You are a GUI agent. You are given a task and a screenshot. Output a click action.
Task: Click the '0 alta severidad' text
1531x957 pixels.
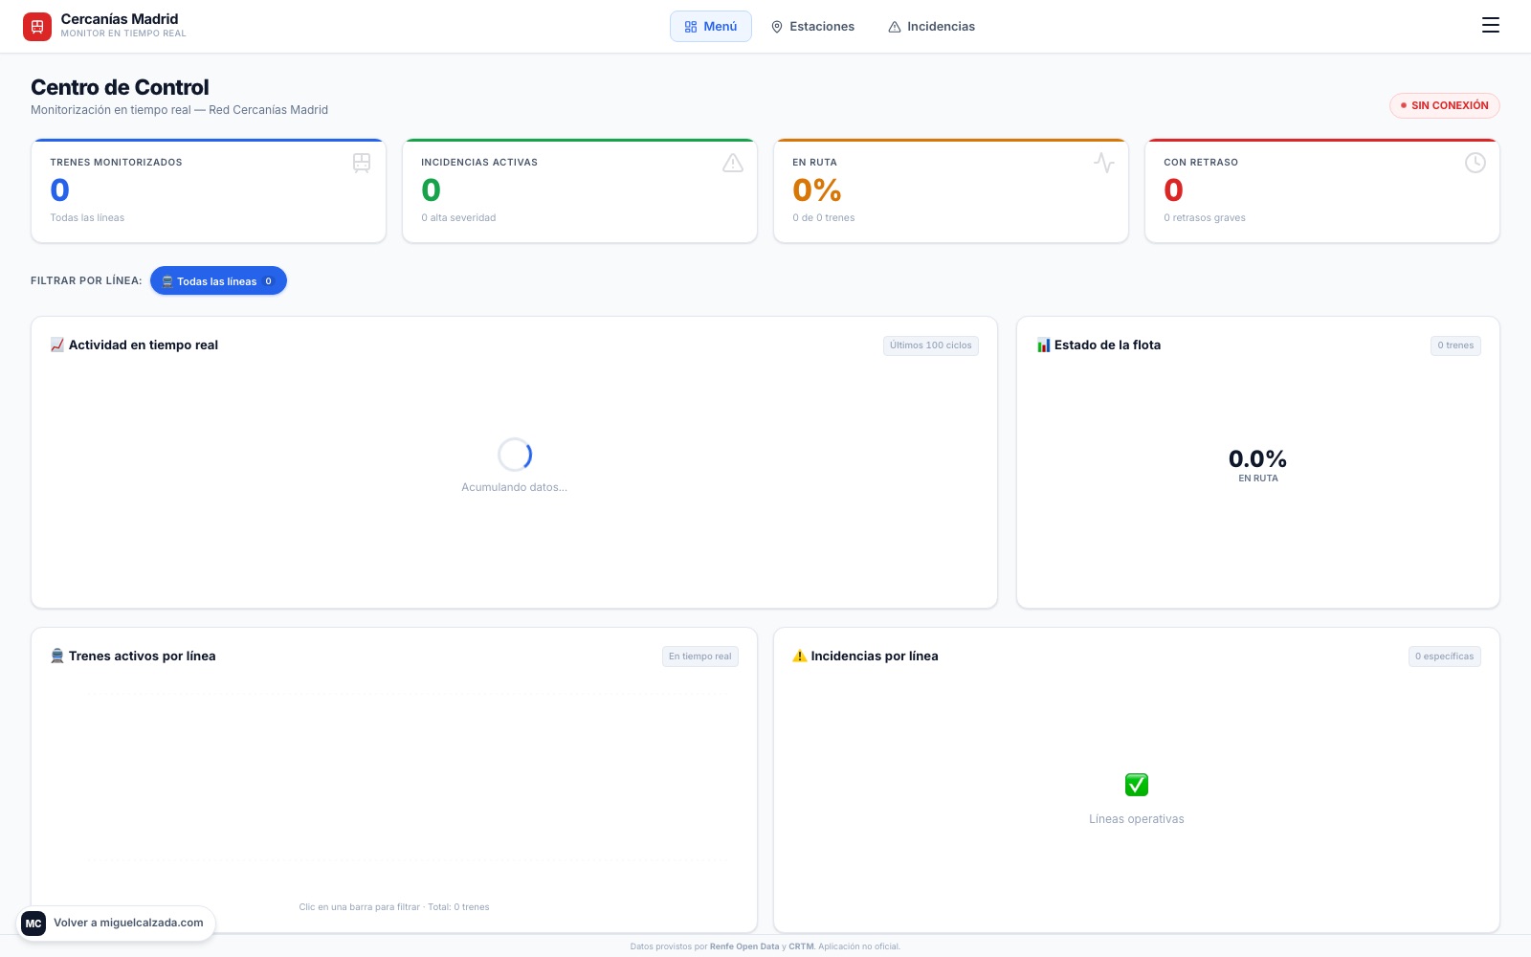point(458,218)
